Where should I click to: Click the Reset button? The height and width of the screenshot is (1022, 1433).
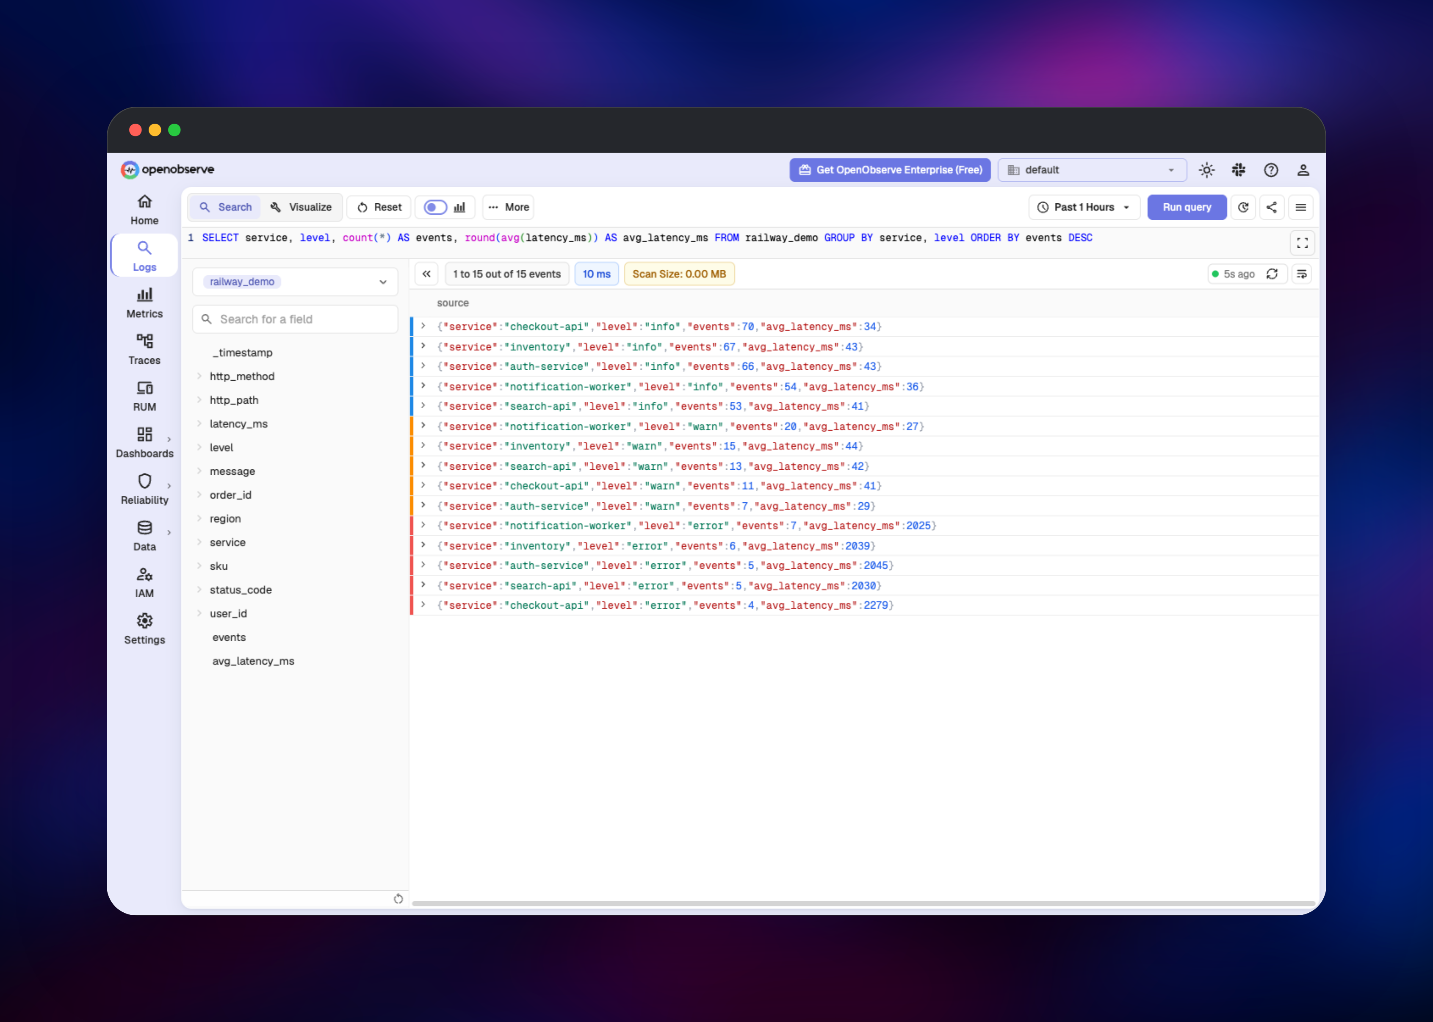click(x=379, y=207)
